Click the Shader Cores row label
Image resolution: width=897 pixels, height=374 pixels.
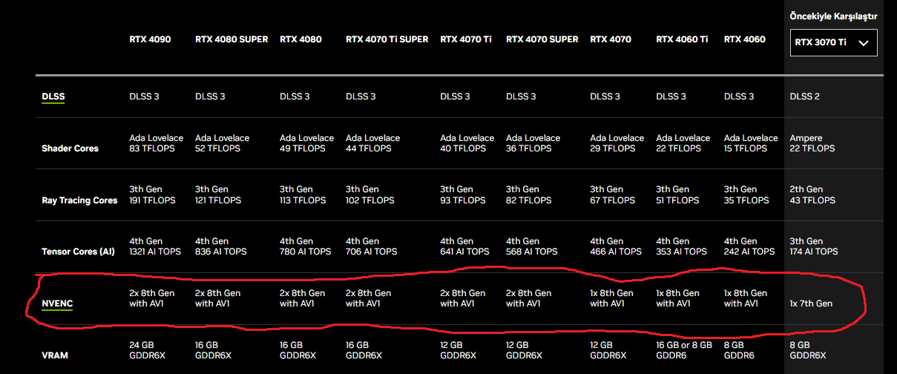click(70, 148)
